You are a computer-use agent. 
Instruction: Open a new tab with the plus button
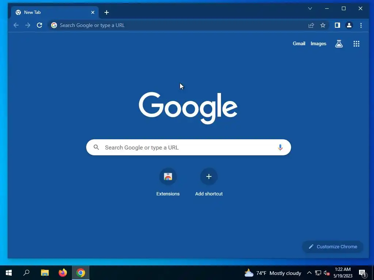point(107,12)
